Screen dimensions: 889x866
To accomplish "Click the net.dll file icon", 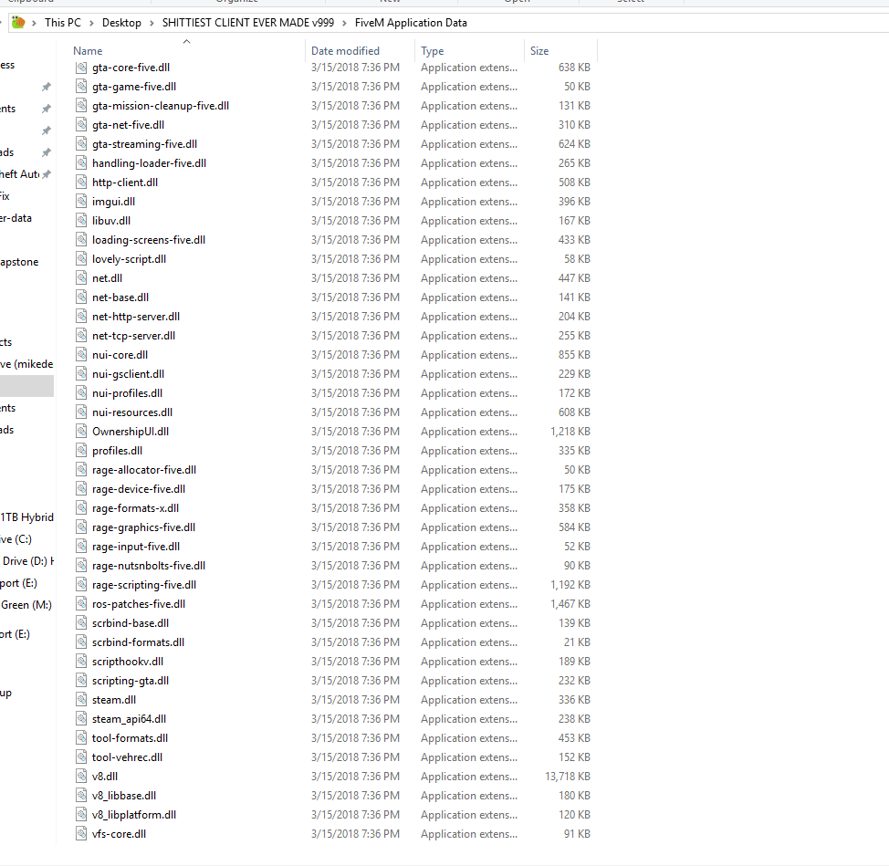I will (x=81, y=277).
